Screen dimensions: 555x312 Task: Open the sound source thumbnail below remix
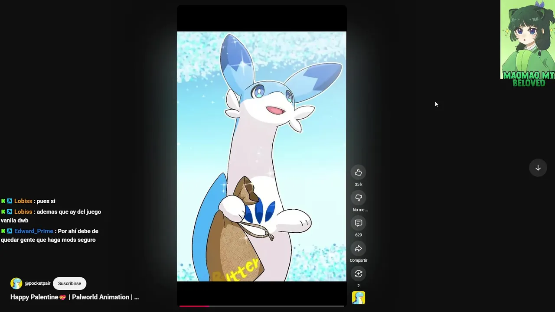tap(358, 298)
